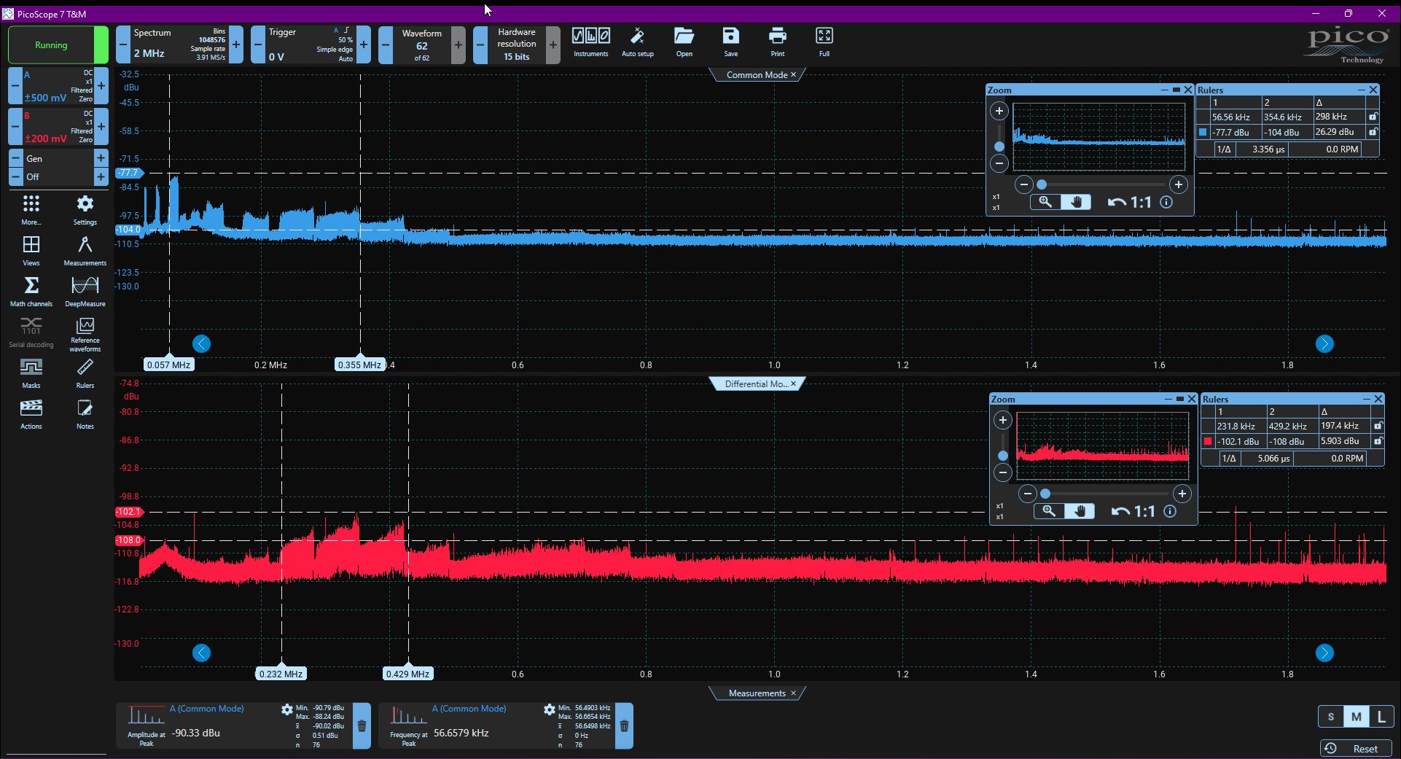Click the Differential Mode zoom horizontal slider handle

(1045, 494)
